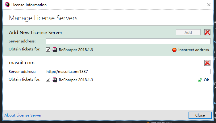The height and width of the screenshot is (123, 216).
Task: Click the License Information title text
Action: point(29,5)
